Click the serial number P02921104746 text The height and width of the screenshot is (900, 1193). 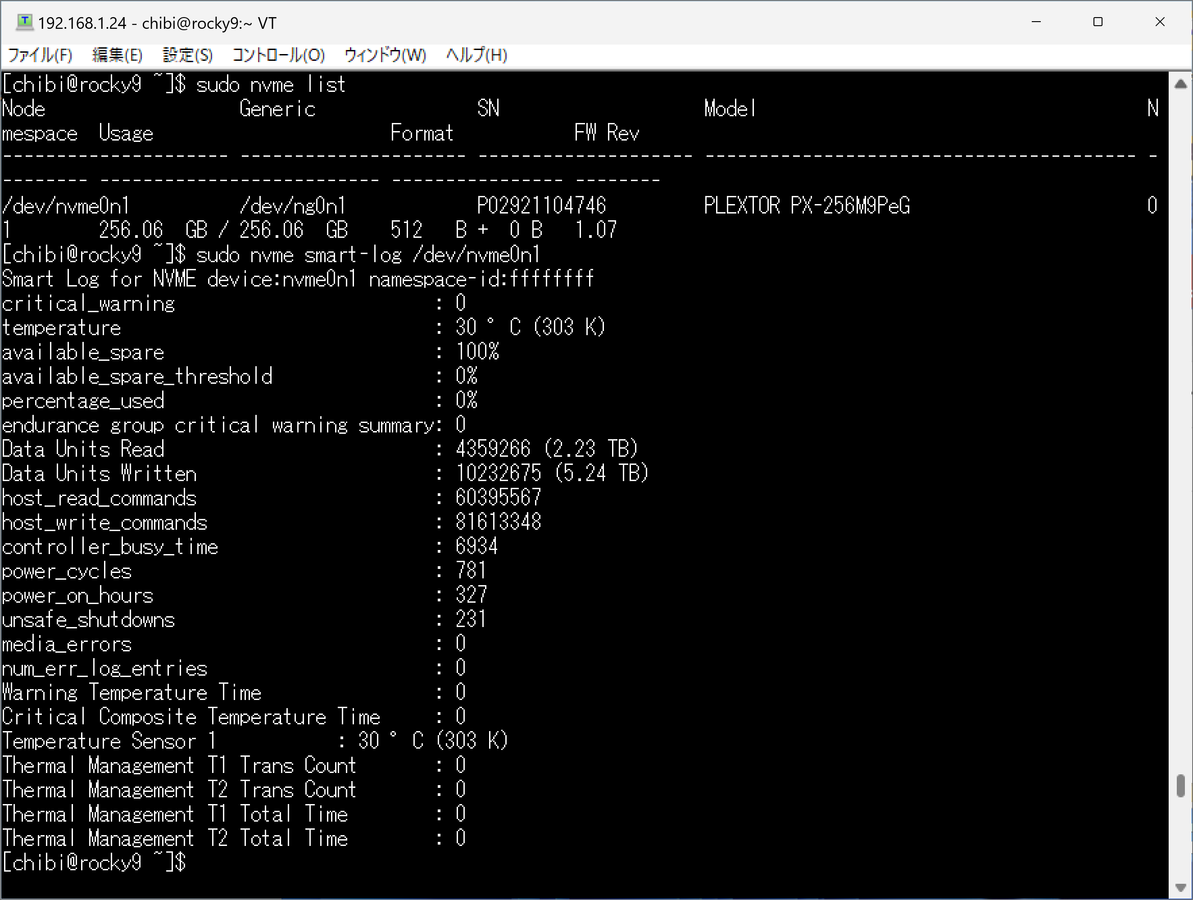coord(541,205)
